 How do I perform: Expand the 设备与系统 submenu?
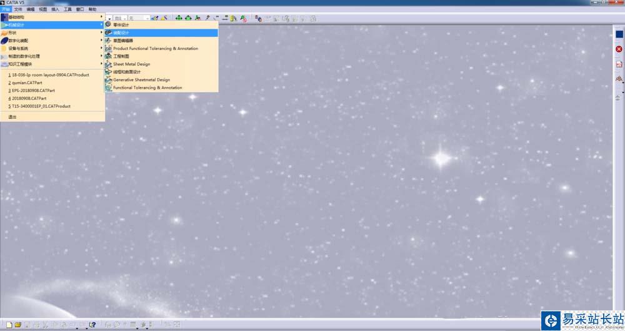pyautogui.click(x=52, y=48)
